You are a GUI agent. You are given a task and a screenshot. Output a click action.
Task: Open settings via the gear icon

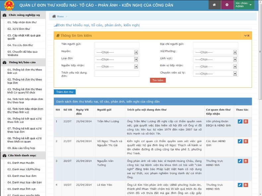pyautogui.click(x=227, y=5)
